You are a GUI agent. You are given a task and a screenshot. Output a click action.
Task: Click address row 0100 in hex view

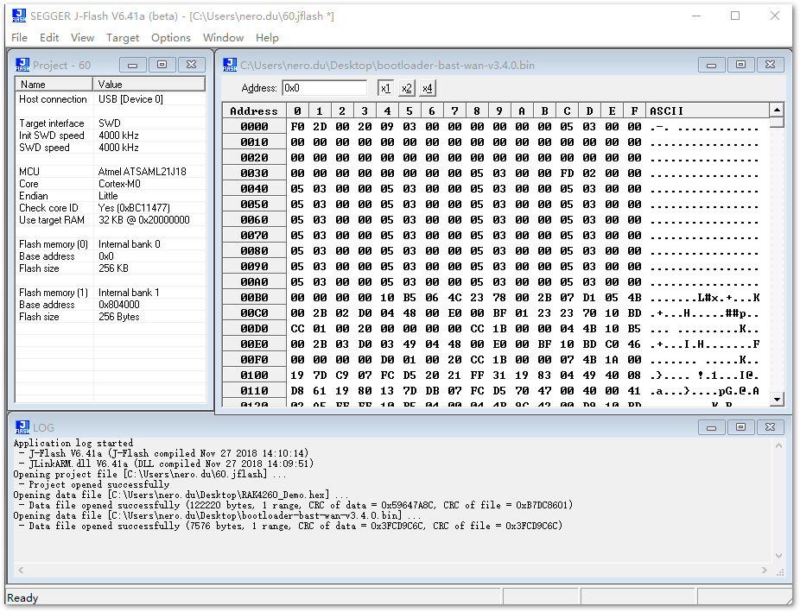pos(254,375)
